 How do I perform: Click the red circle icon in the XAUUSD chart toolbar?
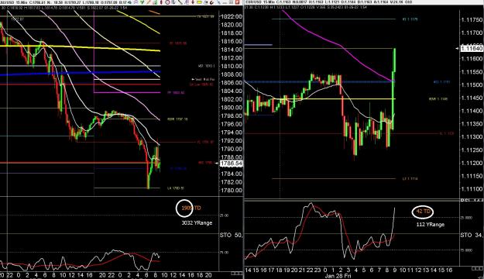(x=167, y=2)
